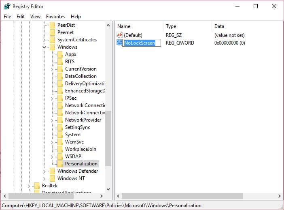Viewport: 284px width, 210px height.
Task: Click the Peernet folder icon
Action: (52, 32)
